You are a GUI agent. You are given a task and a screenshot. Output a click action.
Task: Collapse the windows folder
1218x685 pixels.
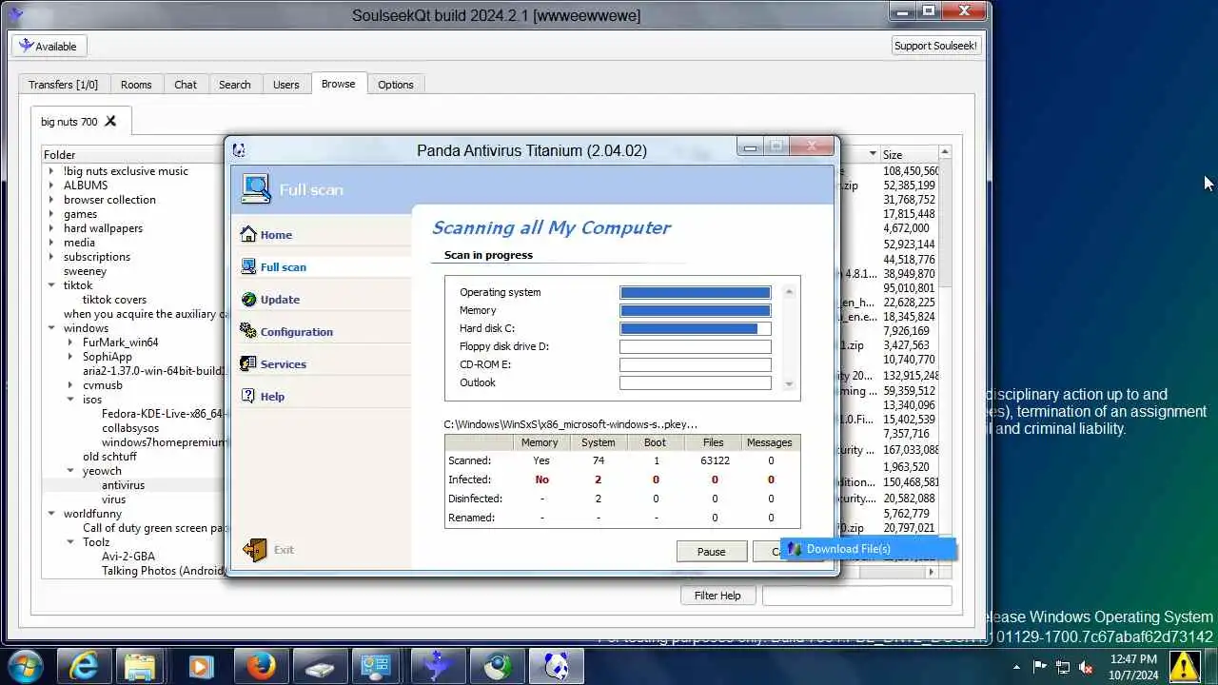[x=51, y=328]
